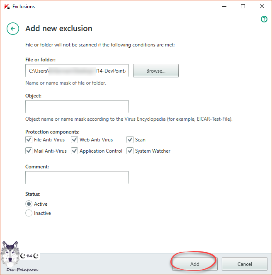272x275 pixels.
Task: Click the Dev-Point wolf watermark logo
Action: click(x=10, y=256)
